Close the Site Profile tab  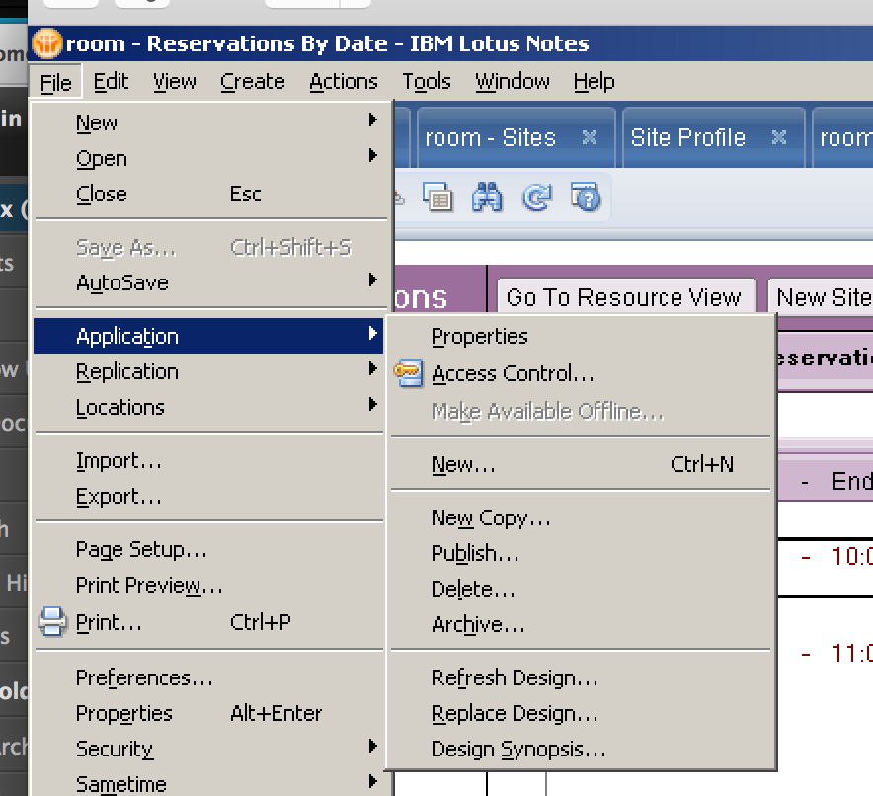click(x=779, y=137)
